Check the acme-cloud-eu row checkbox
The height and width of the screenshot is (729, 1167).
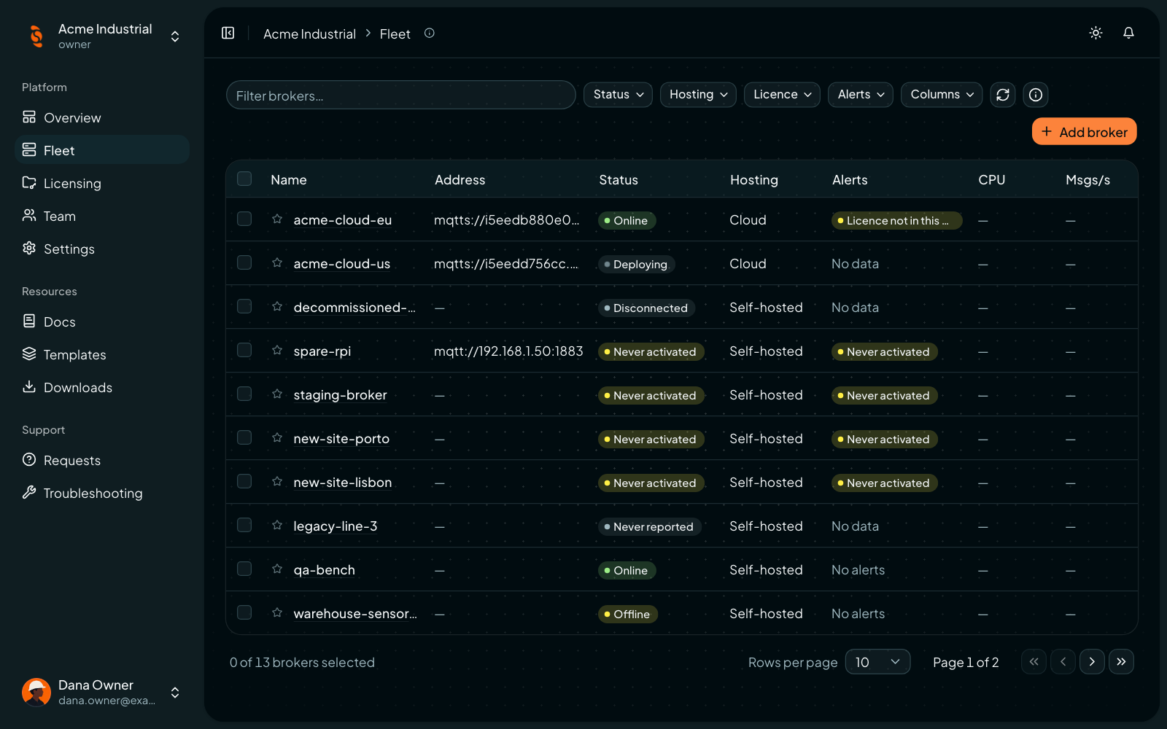coord(244,219)
